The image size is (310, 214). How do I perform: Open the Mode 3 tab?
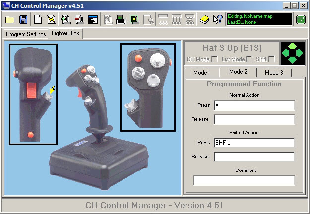(x=274, y=73)
